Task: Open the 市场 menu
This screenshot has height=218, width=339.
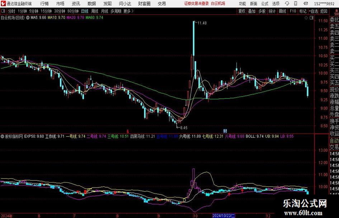Action: 60,4
